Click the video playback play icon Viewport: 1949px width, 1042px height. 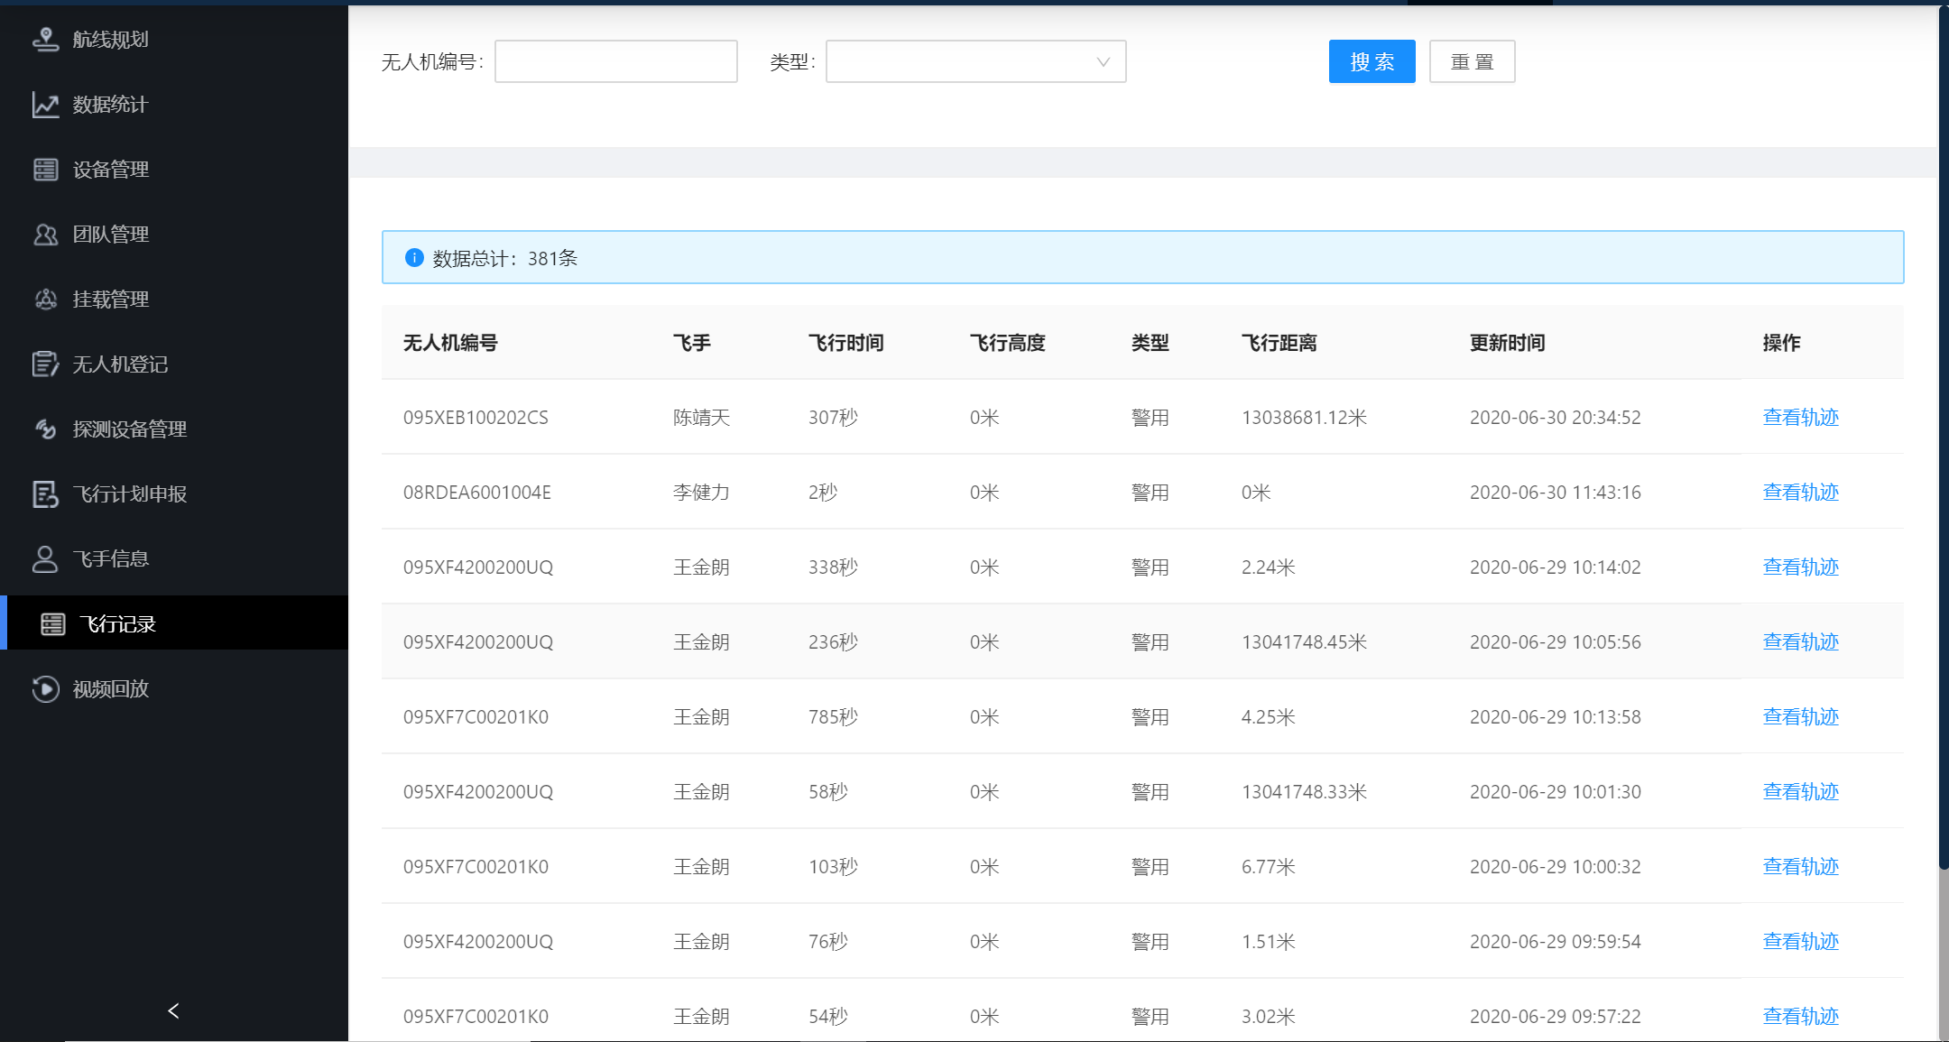45,689
